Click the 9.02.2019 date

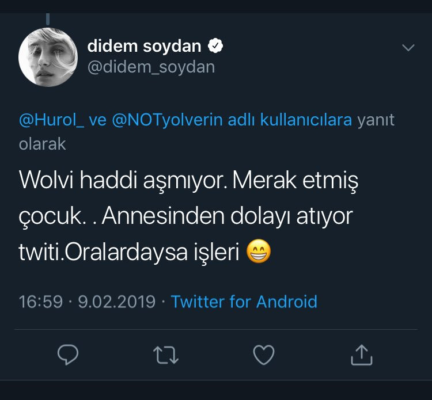[x=117, y=302]
